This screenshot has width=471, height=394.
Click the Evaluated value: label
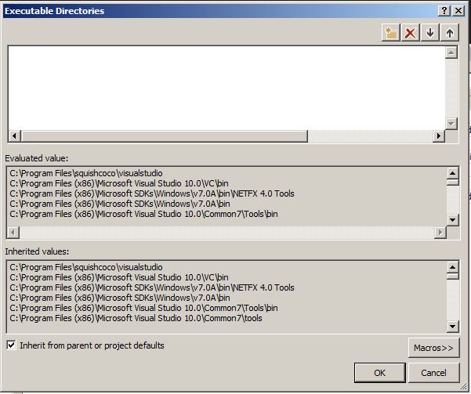point(37,158)
